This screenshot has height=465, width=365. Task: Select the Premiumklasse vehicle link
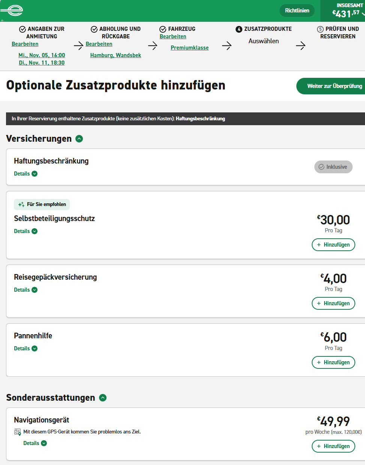[x=189, y=48]
